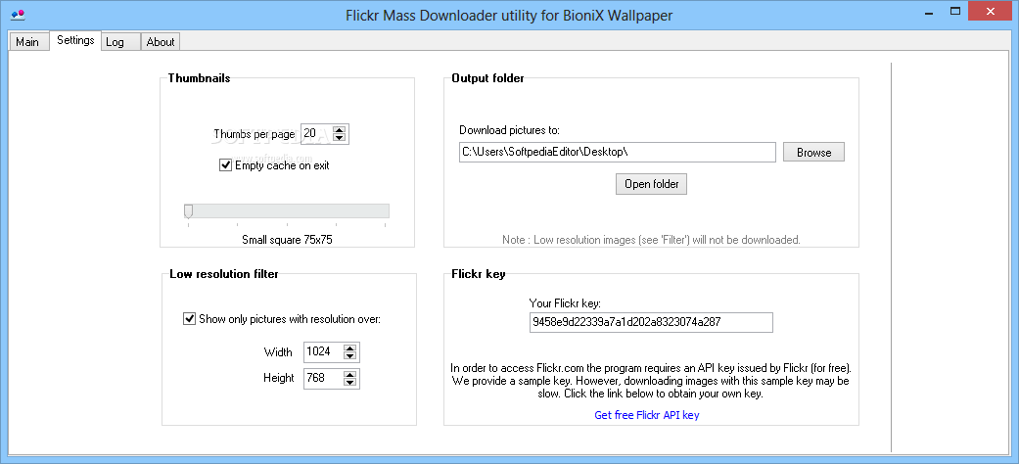Click the Thumbs per page value field
Image resolution: width=1019 pixels, height=464 pixels.
(317, 134)
